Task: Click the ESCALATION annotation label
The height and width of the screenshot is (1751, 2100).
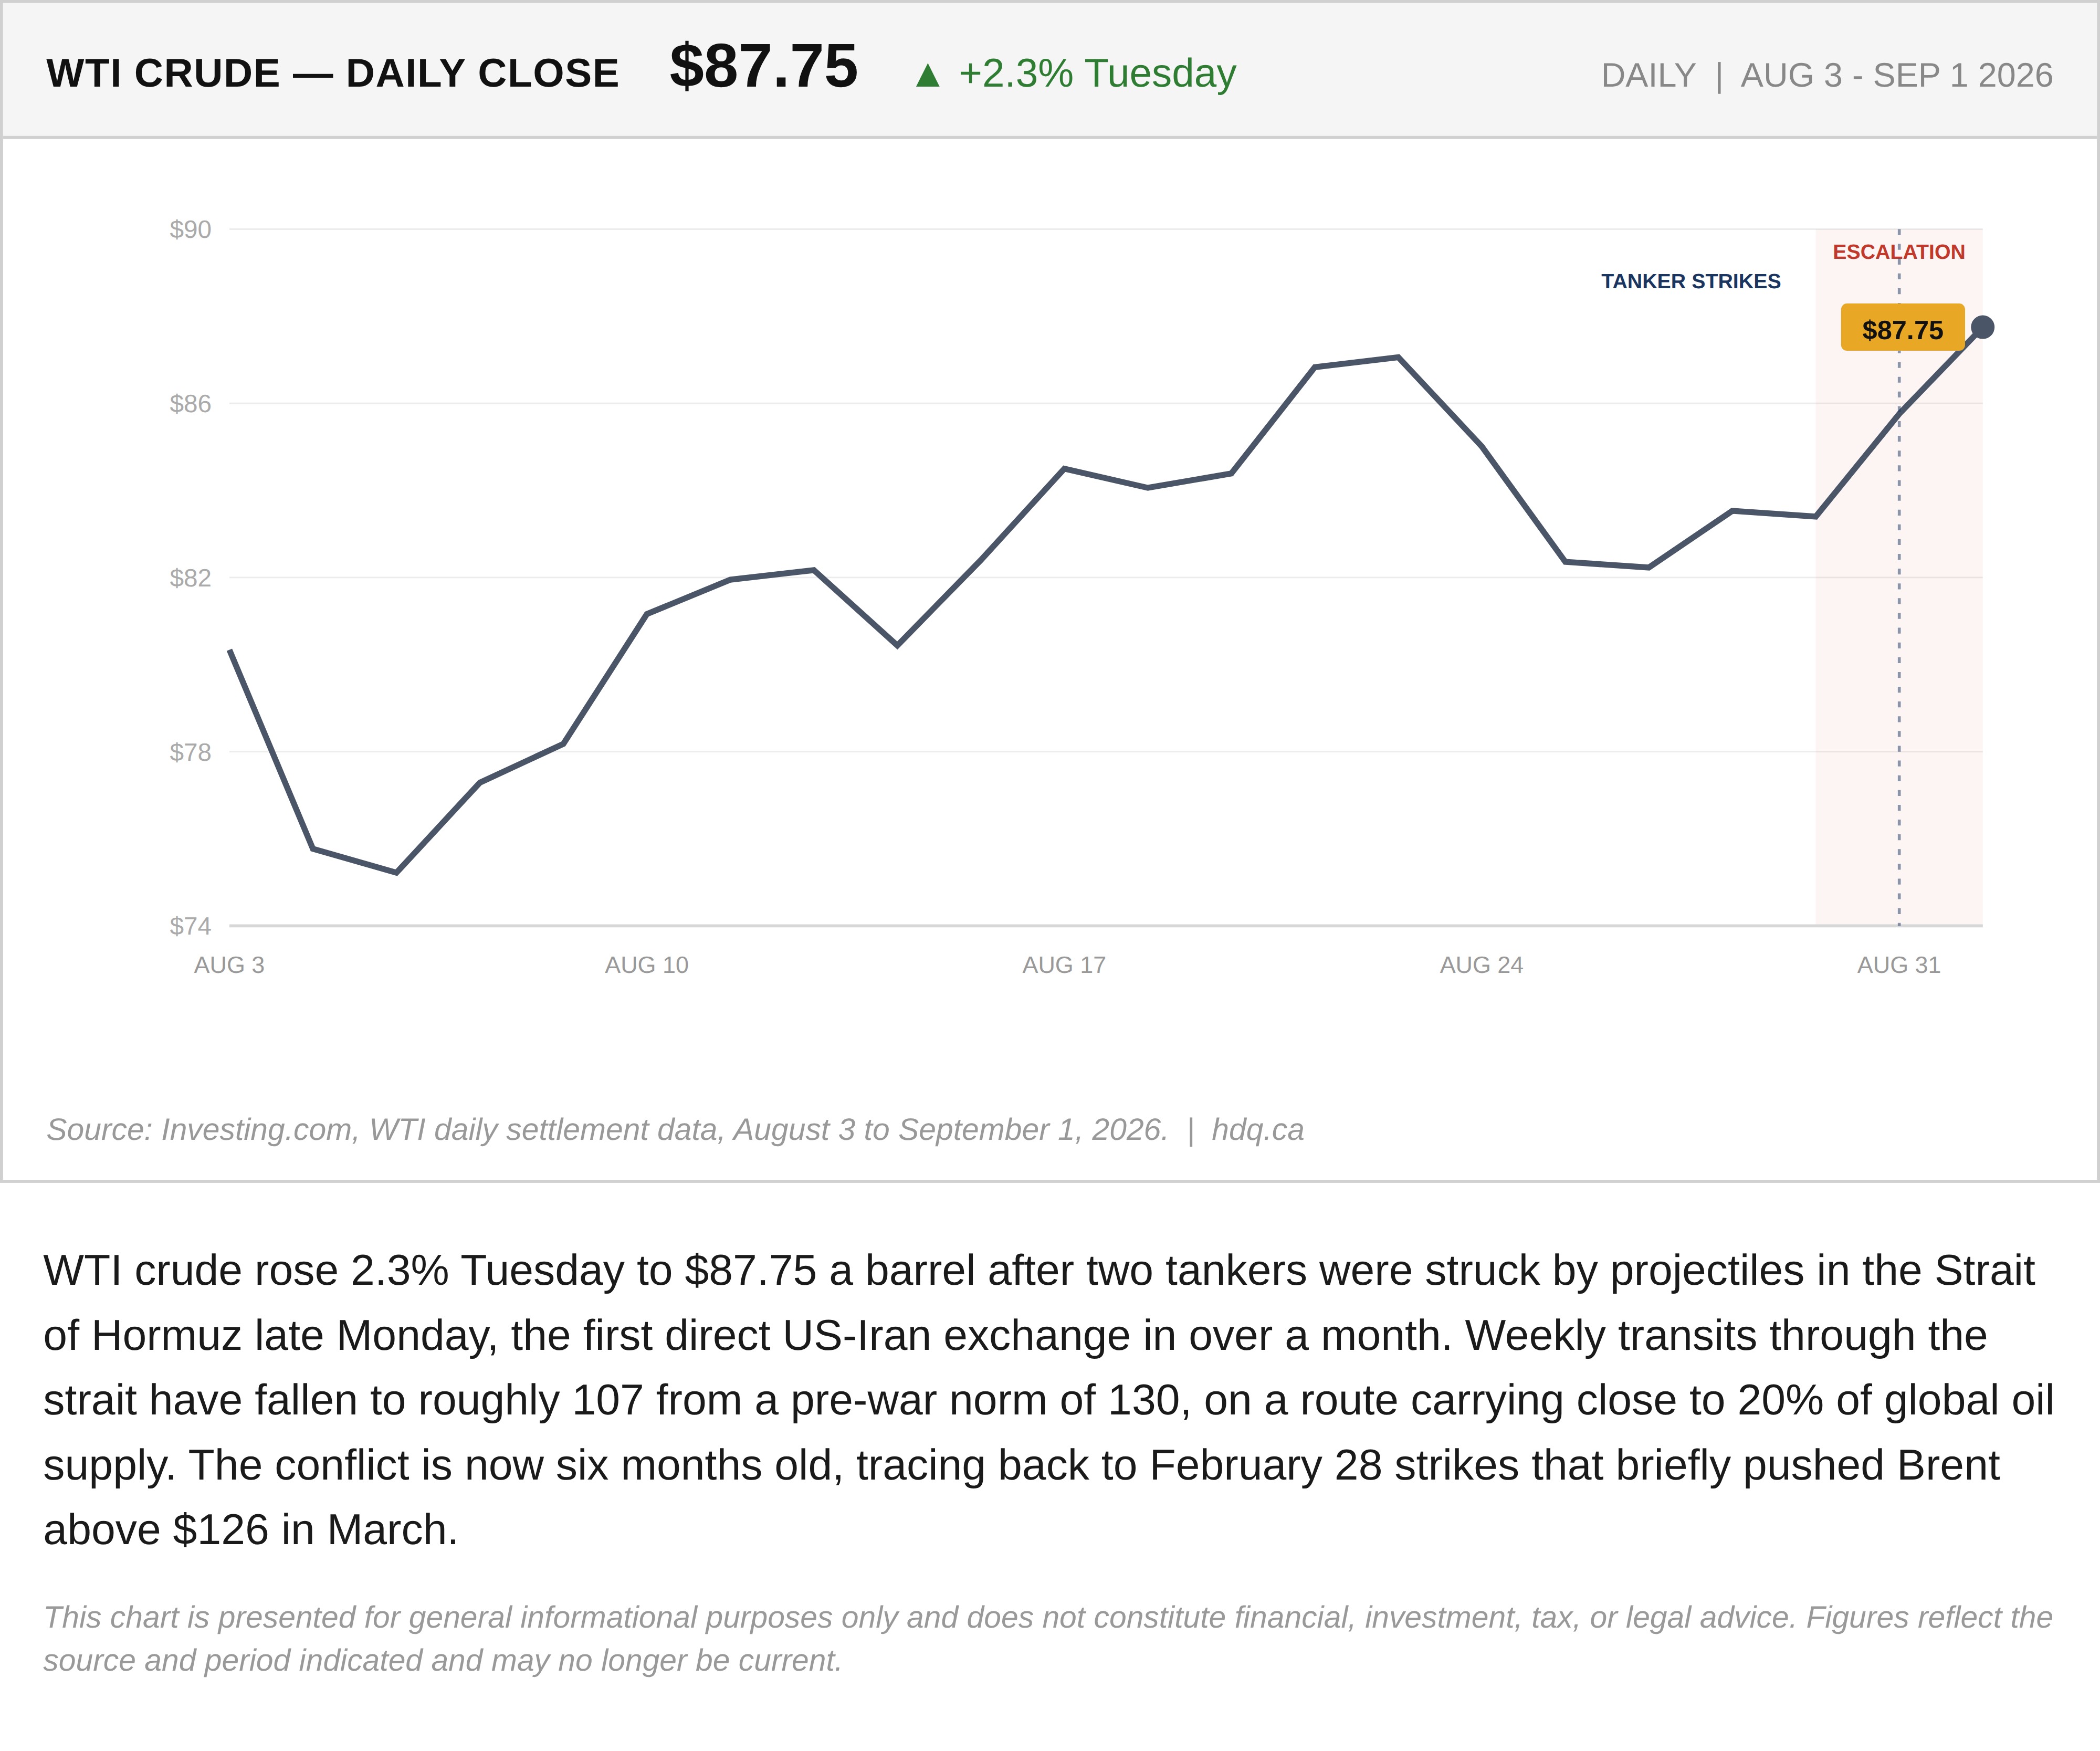Action: 1898,252
